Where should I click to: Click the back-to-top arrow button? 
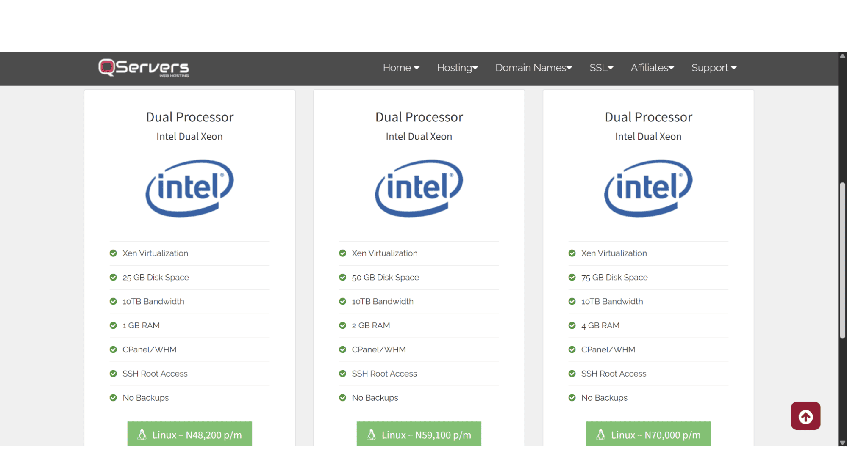[x=805, y=416]
